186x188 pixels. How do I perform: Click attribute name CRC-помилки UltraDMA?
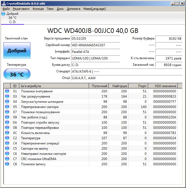point(39,159)
